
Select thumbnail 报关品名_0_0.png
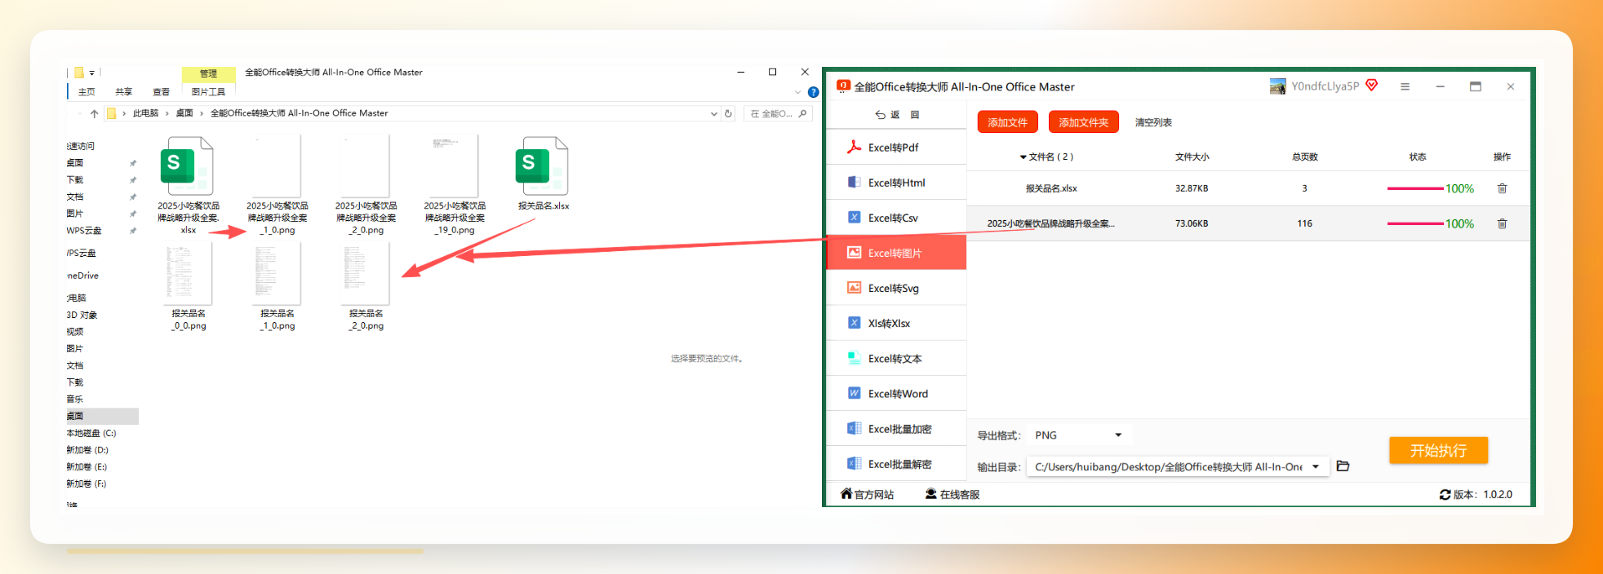tap(189, 274)
